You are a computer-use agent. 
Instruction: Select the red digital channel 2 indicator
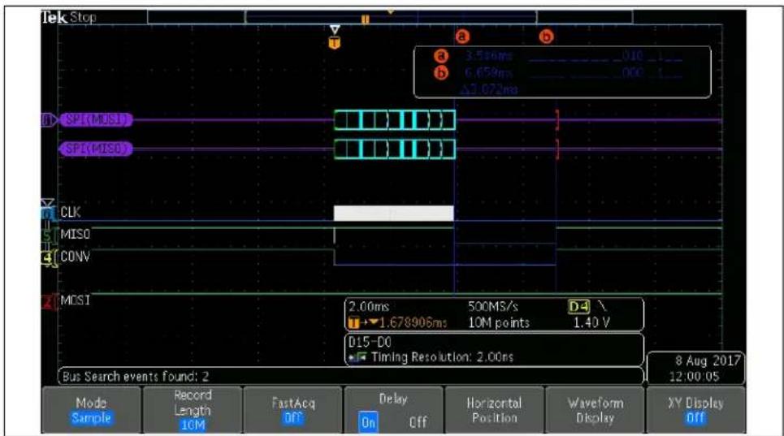(47, 302)
